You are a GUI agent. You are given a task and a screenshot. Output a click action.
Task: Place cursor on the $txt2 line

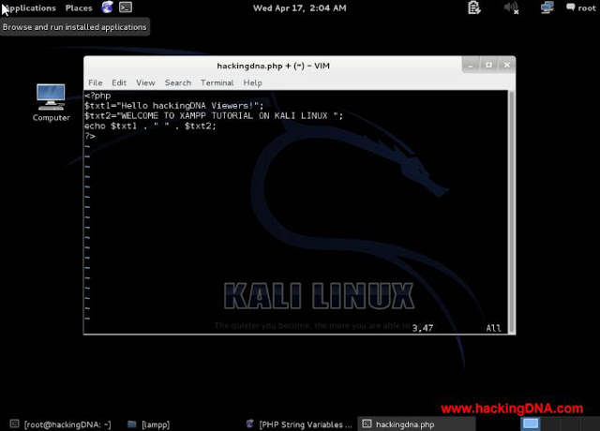214,115
